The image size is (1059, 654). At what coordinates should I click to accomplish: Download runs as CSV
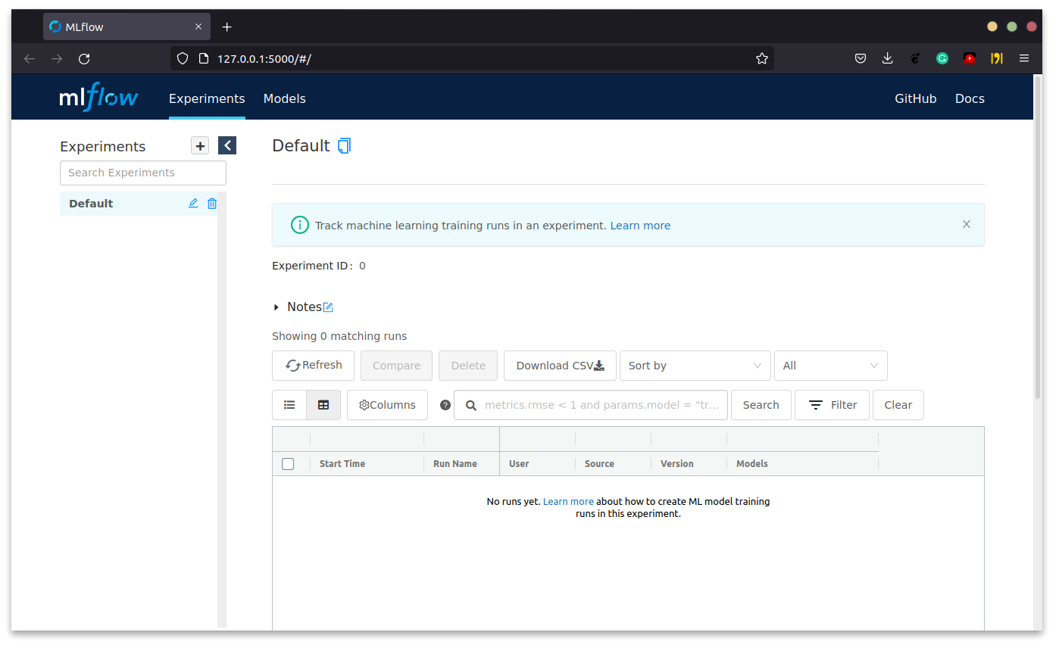point(561,366)
